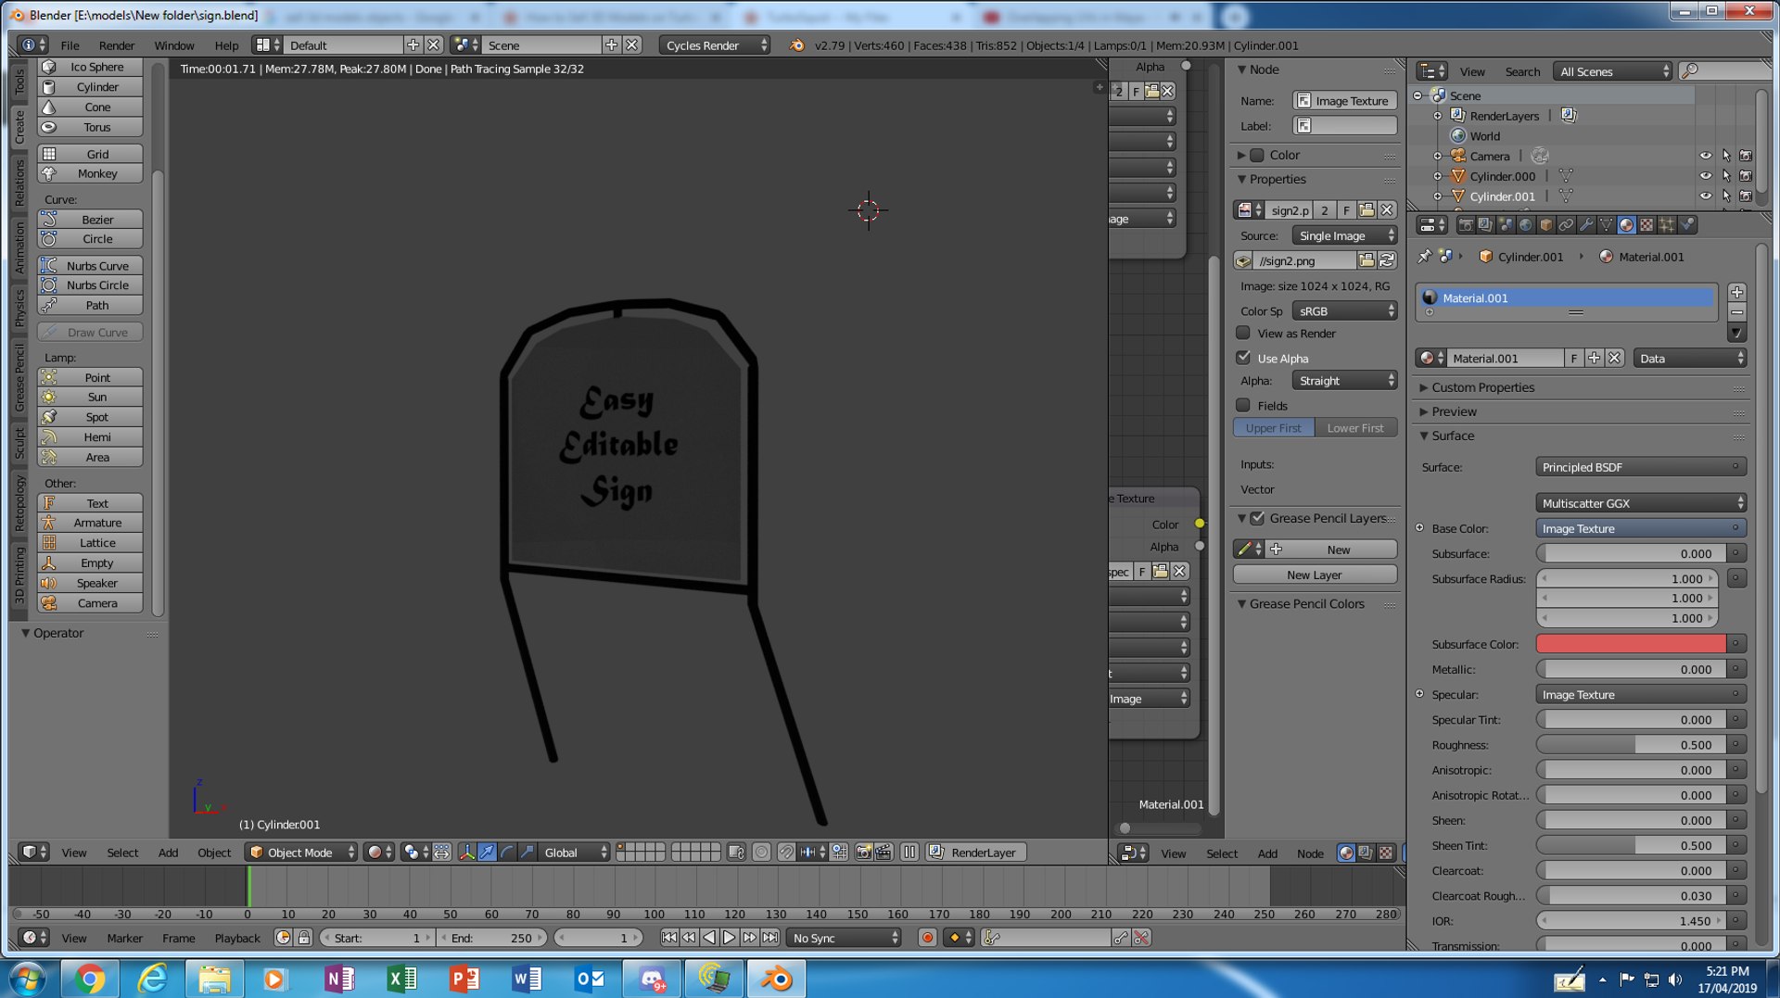1780x998 pixels.
Task: Open the Render menu
Action: click(116, 45)
